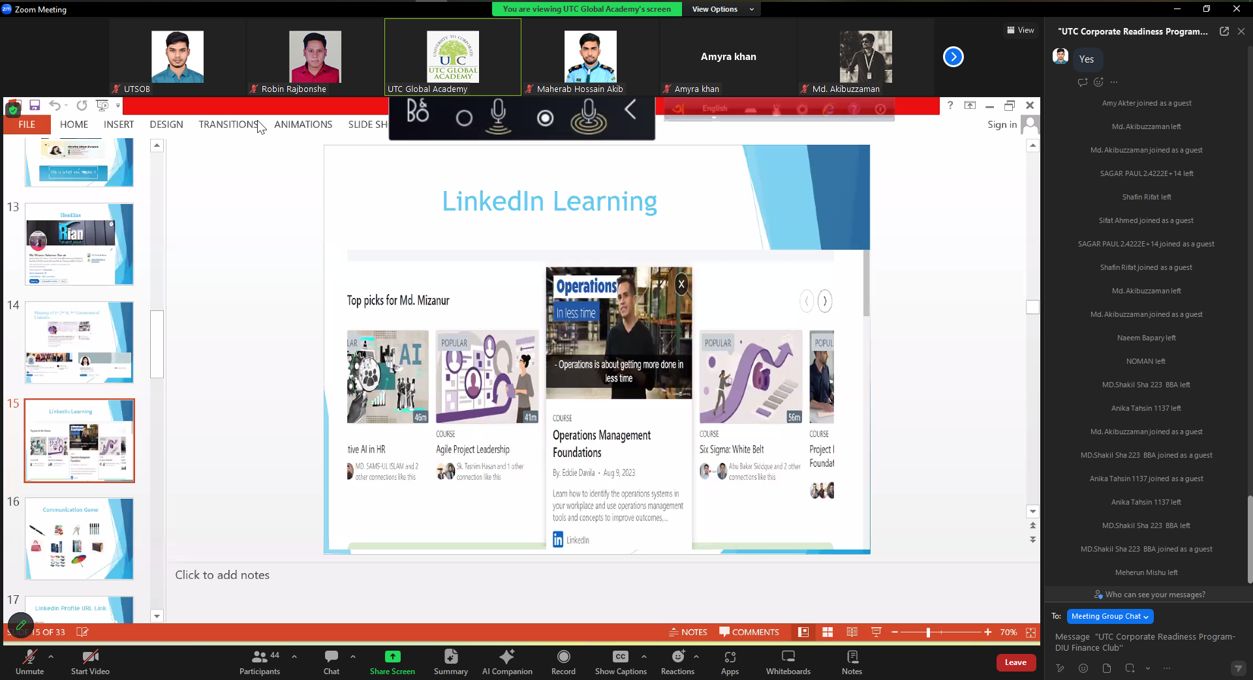Open the INSERT ribbon tab
This screenshot has width=1253, height=680.
coord(118,125)
